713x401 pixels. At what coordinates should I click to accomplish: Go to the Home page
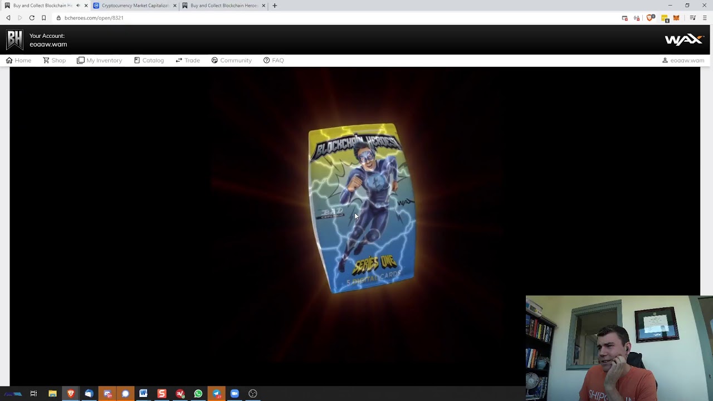[18, 60]
